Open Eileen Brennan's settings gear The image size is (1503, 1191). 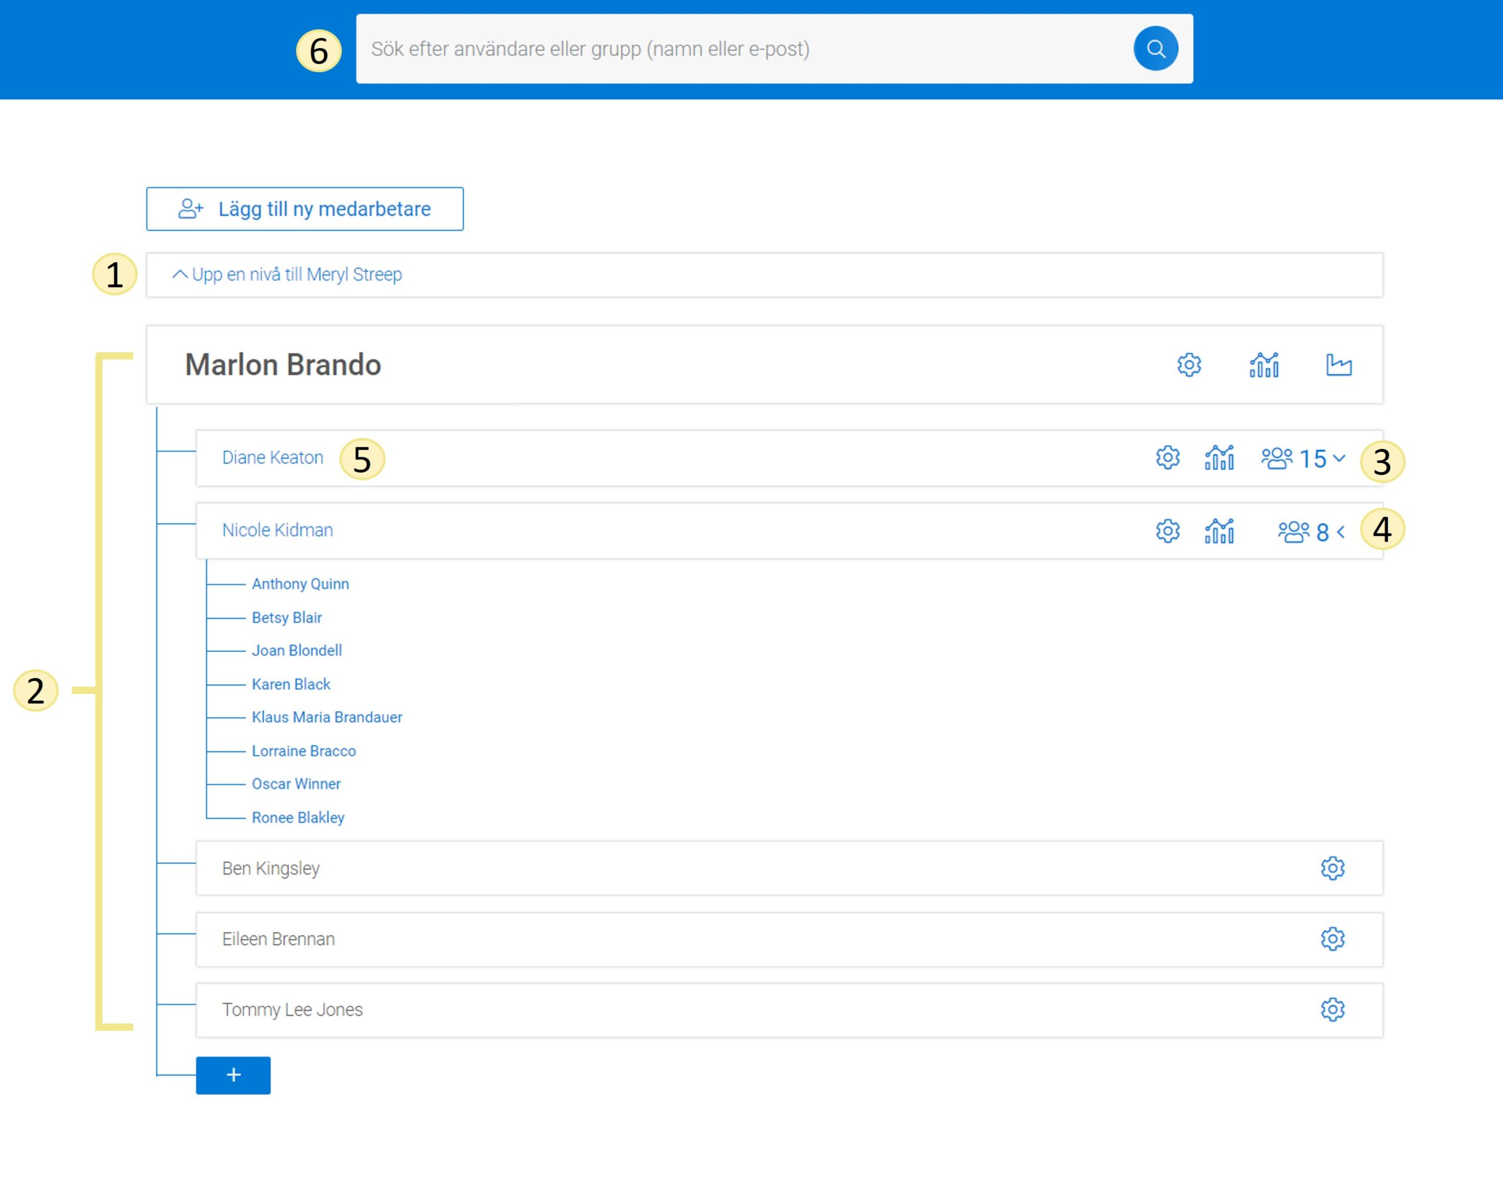(x=1332, y=939)
